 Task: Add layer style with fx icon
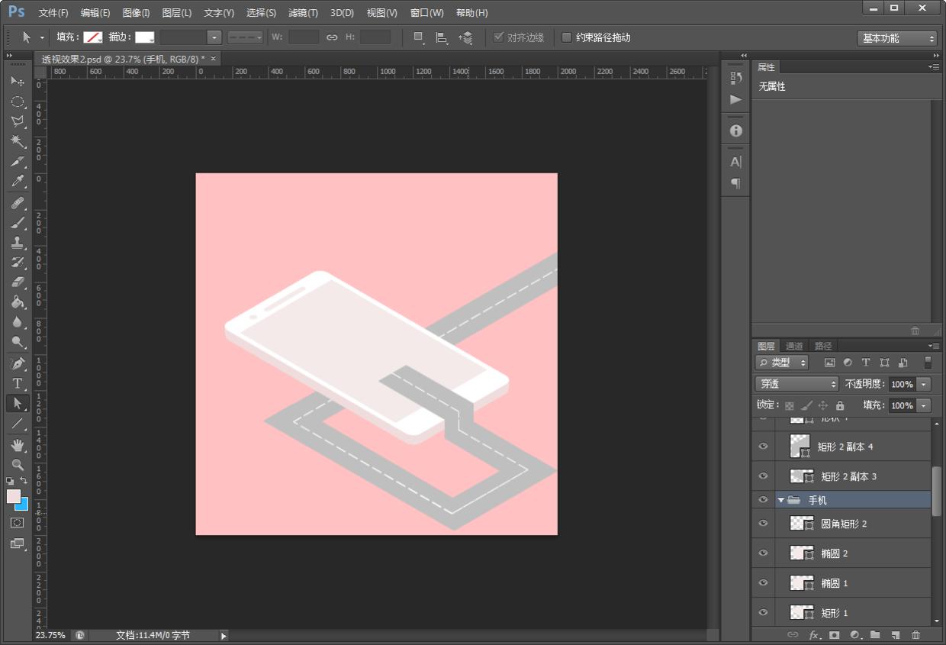(x=814, y=634)
